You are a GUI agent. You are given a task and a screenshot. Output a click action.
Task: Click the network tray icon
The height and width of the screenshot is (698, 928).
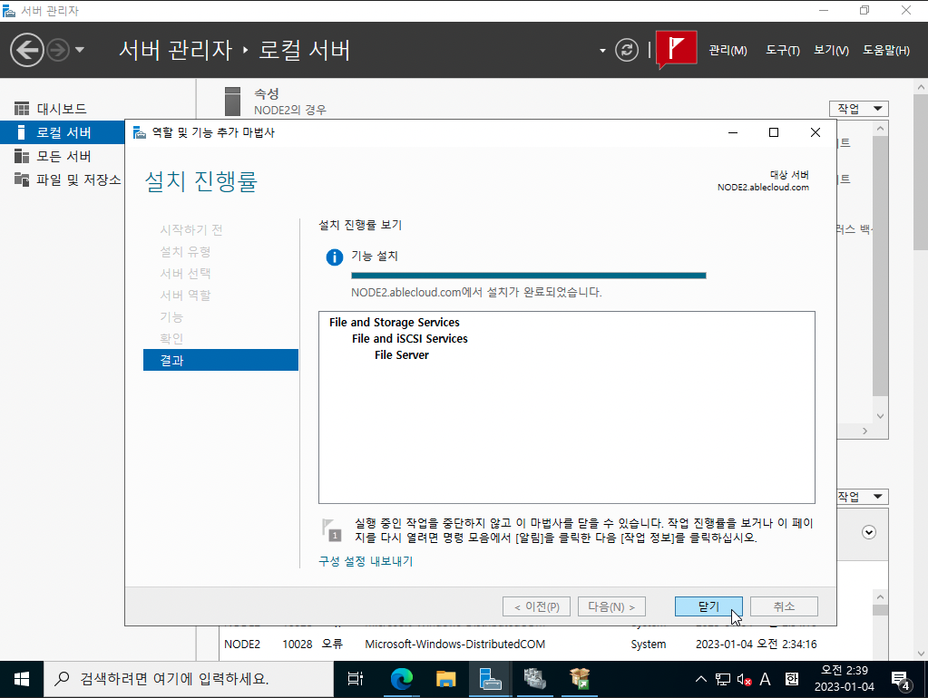click(x=723, y=679)
